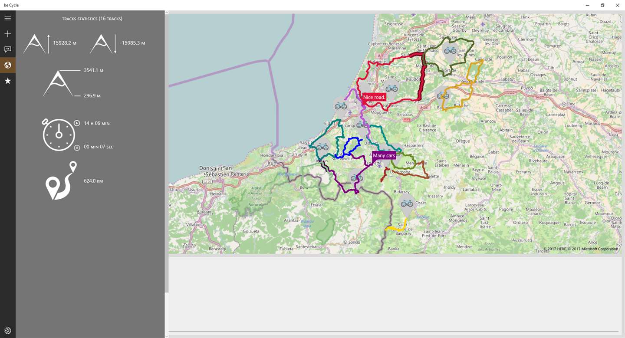Select the globe map view icon

(7, 65)
